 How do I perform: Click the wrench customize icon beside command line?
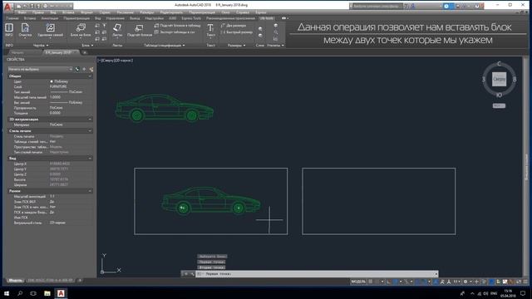point(192,274)
